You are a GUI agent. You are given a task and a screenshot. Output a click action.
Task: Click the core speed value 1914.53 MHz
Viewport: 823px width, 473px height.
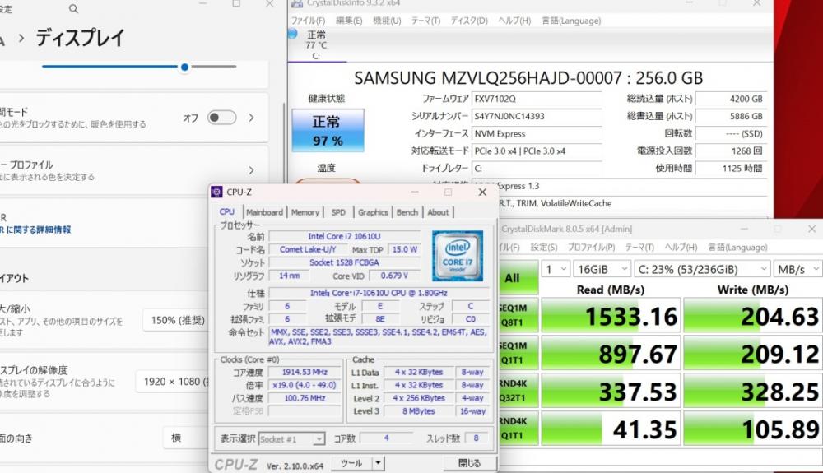coord(305,372)
